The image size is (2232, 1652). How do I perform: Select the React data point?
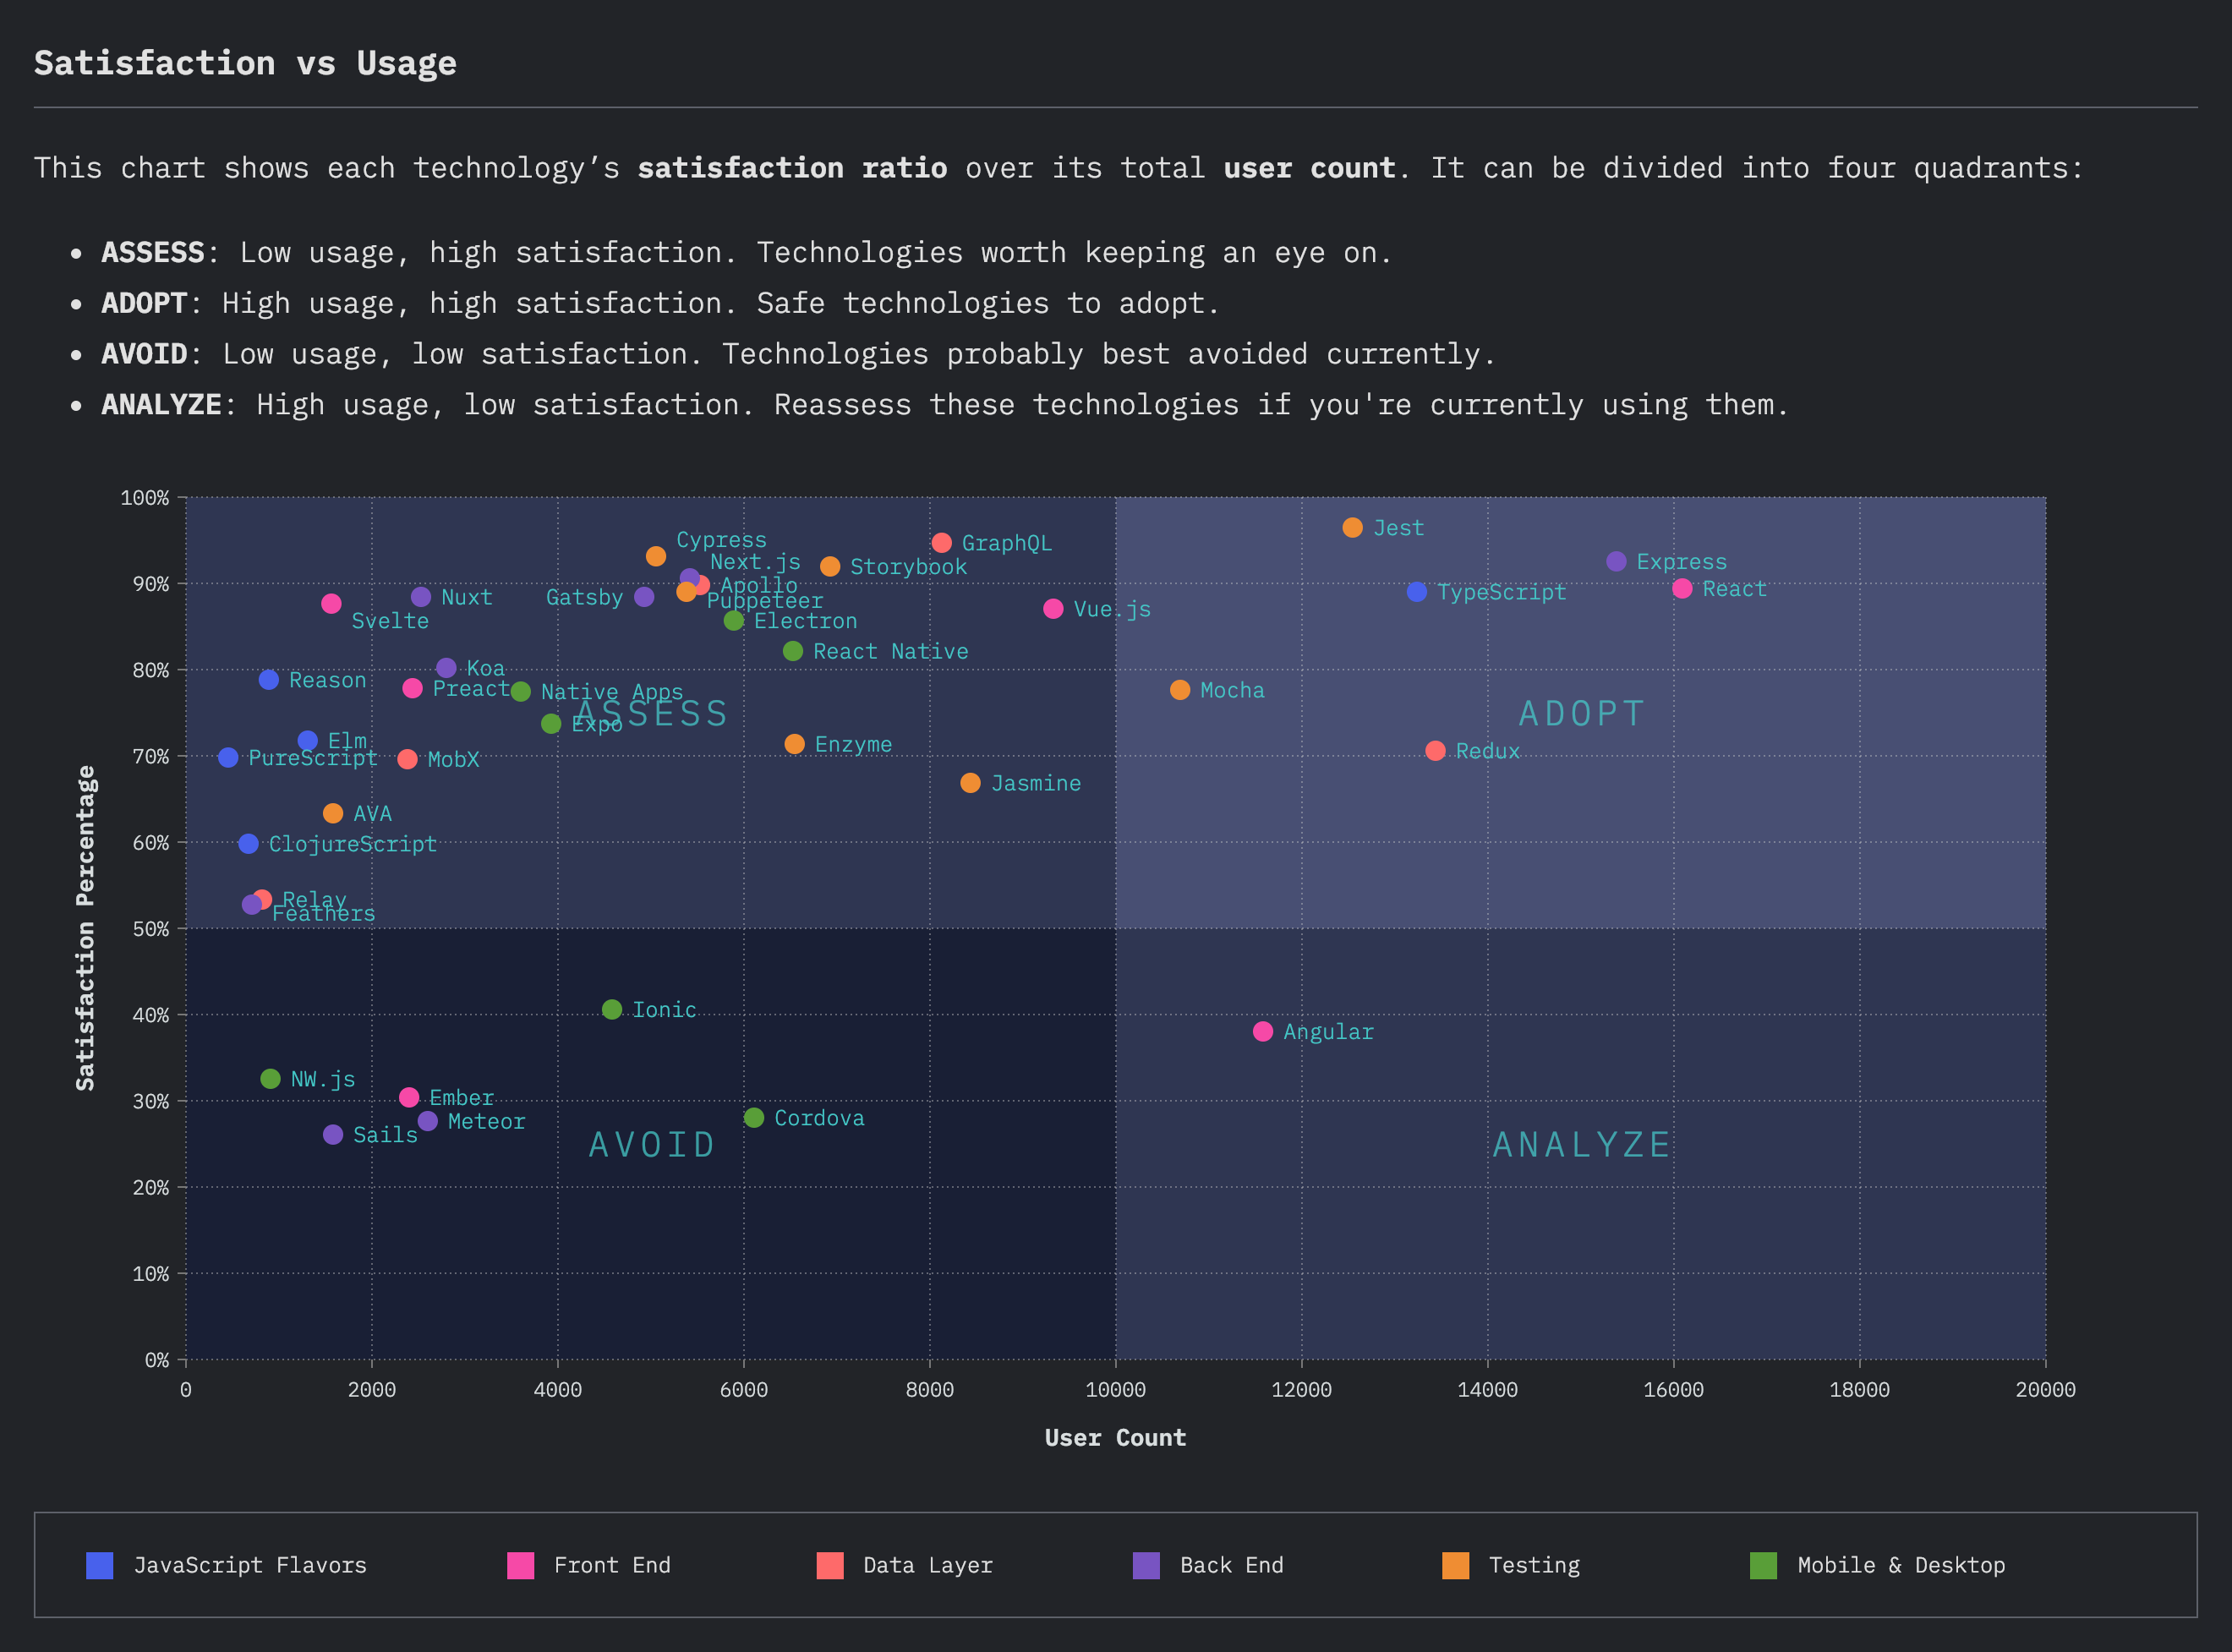[1682, 588]
